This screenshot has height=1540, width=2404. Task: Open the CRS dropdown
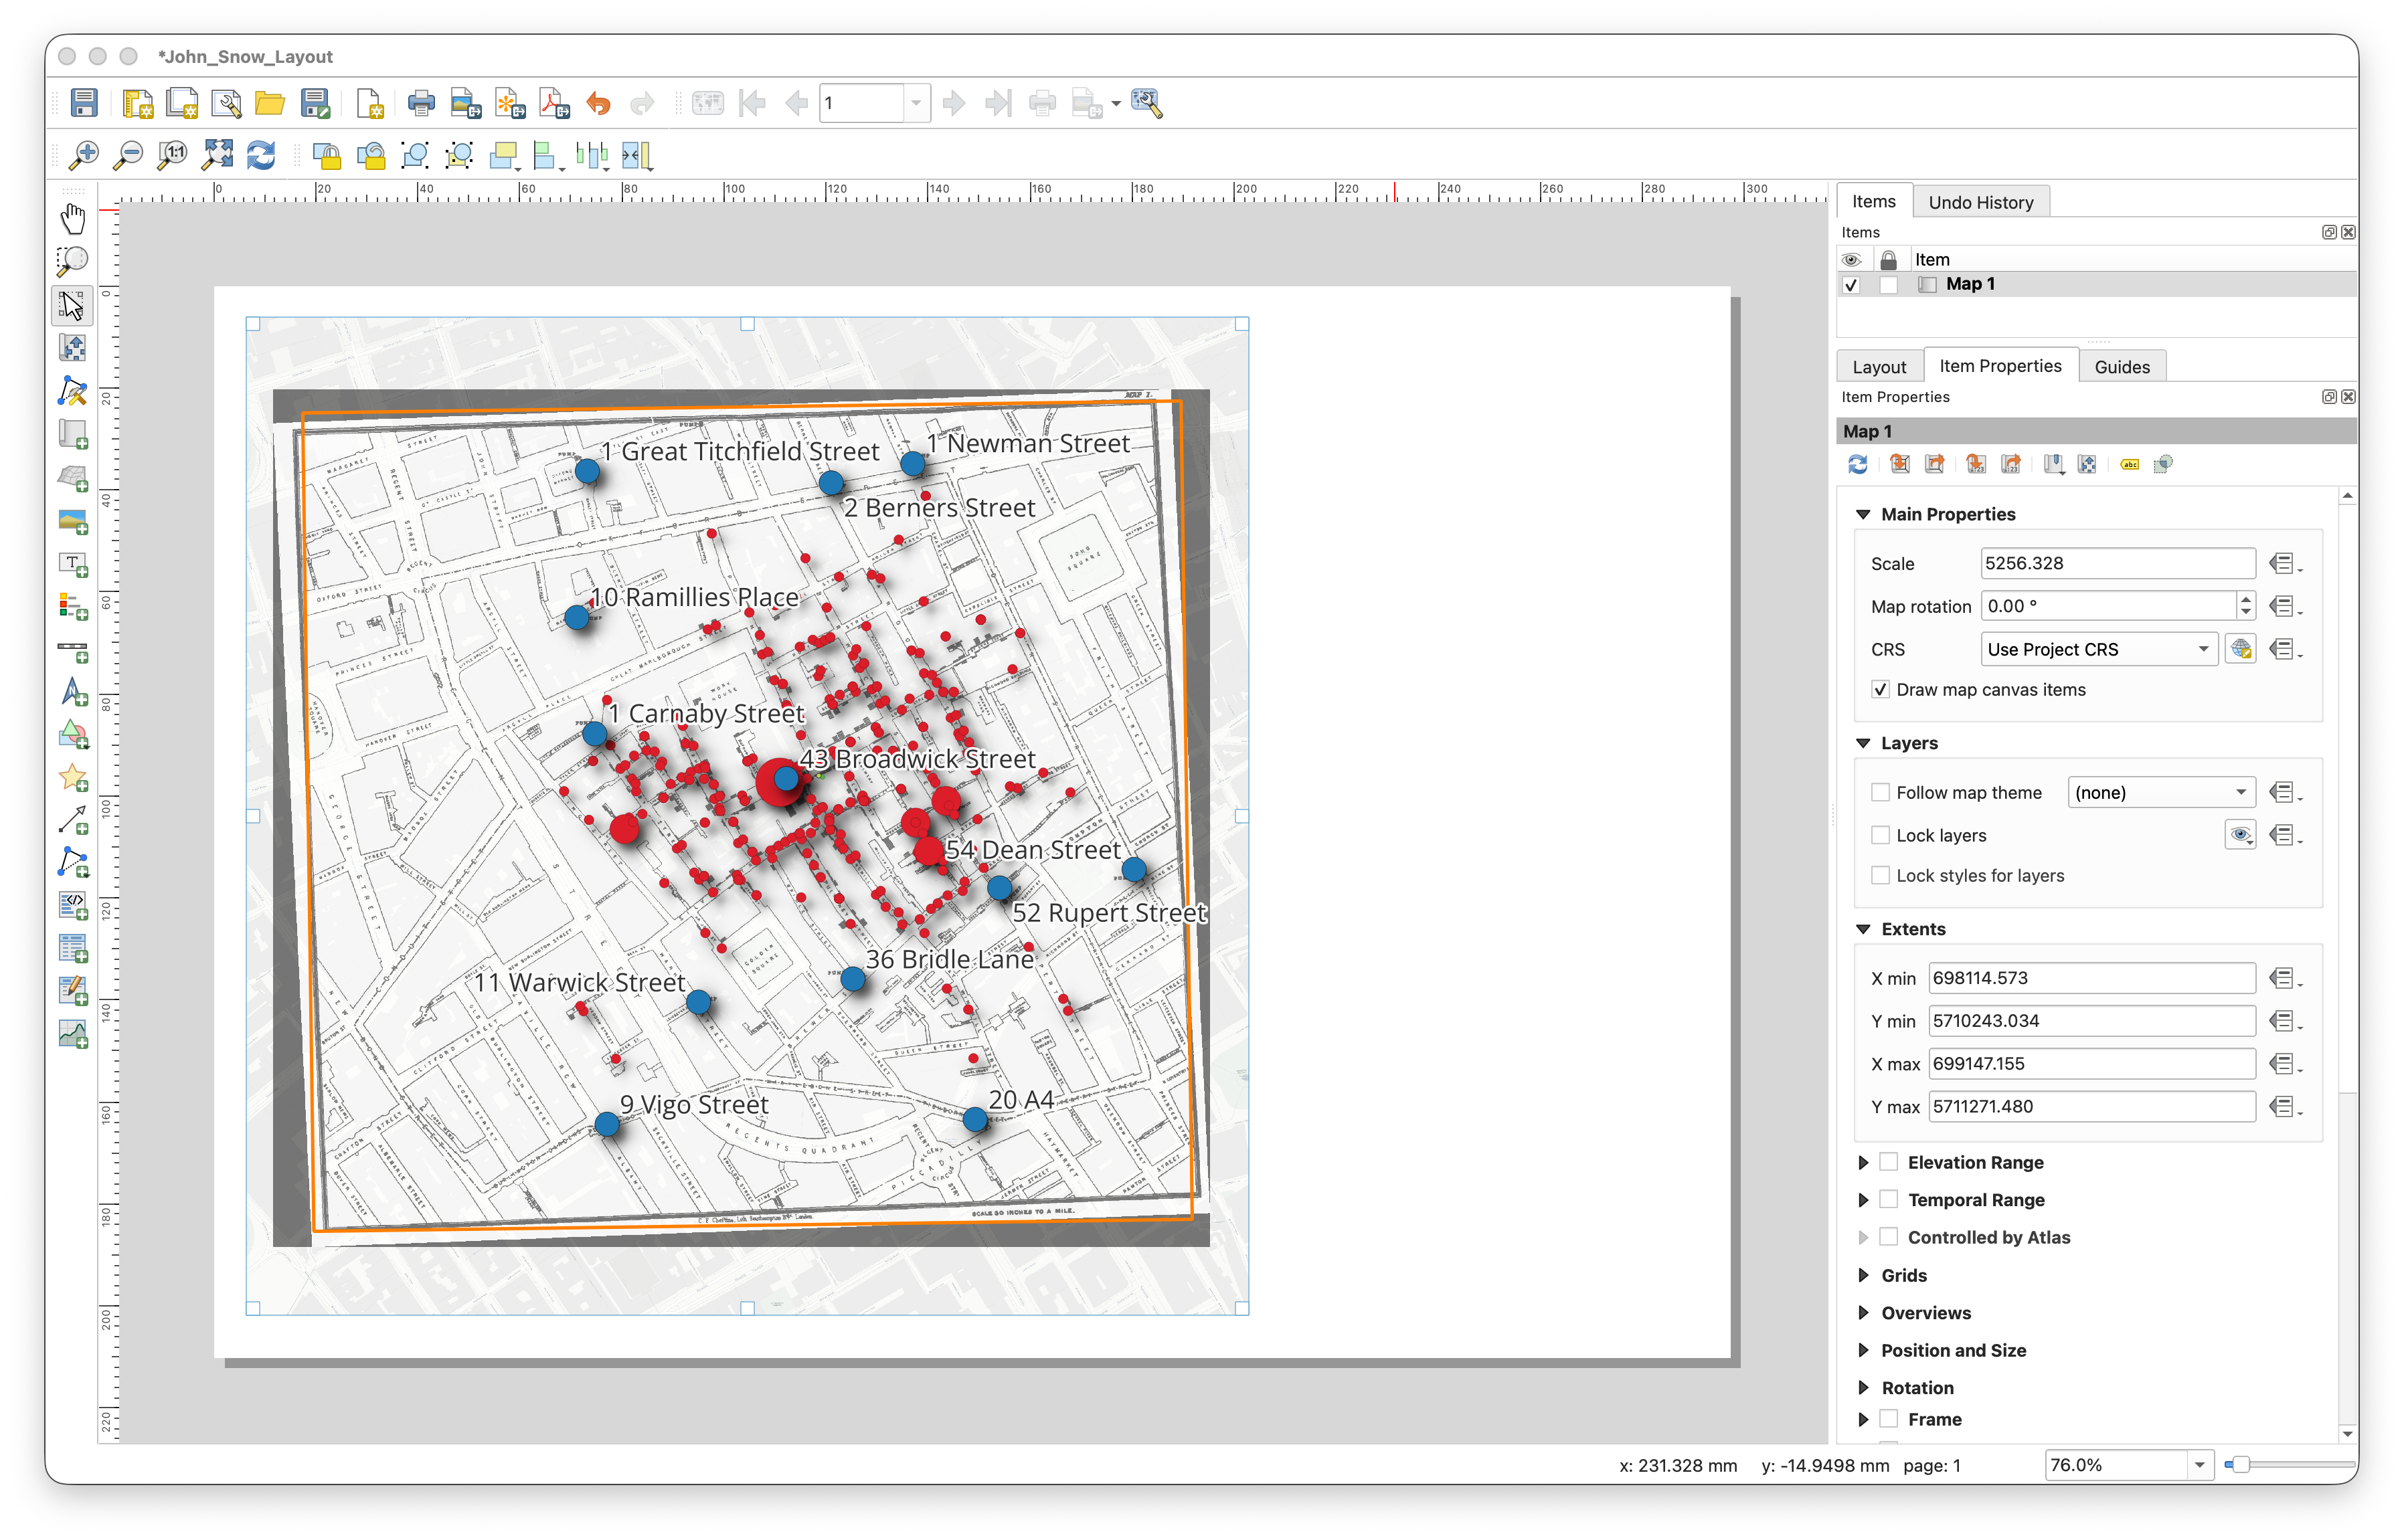(x=2098, y=650)
